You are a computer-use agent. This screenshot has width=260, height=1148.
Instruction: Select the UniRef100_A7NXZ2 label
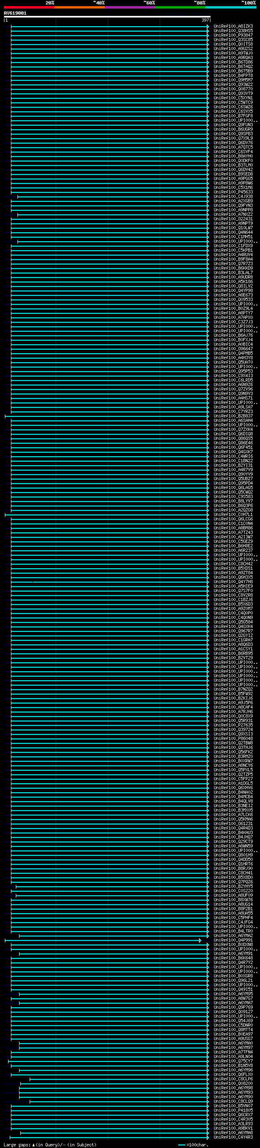pos(233,214)
